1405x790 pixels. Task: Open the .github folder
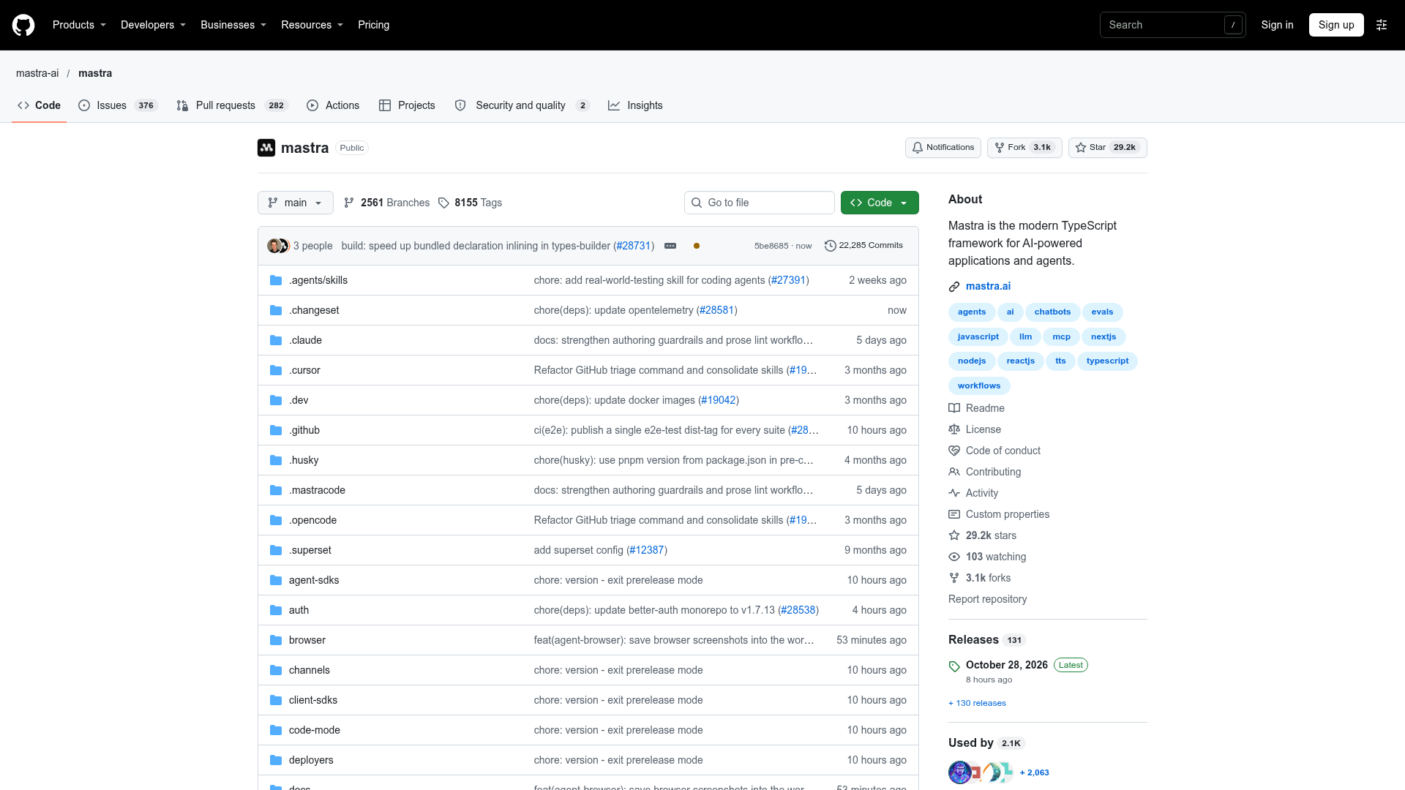[x=304, y=430]
